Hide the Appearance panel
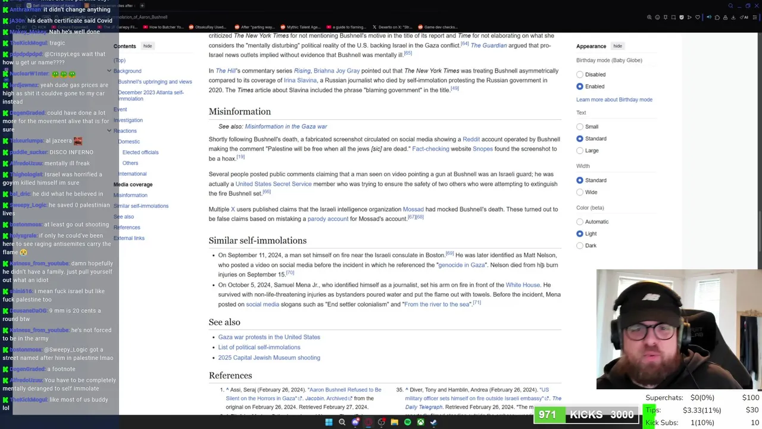The width and height of the screenshot is (762, 429). tap(618, 46)
